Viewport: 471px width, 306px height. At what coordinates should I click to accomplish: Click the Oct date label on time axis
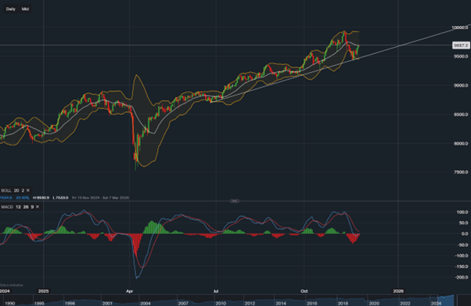[x=304, y=291]
